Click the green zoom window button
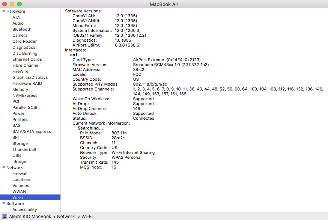Image resolution: width=328 pixels, height=220 pixels. (20, 4)
